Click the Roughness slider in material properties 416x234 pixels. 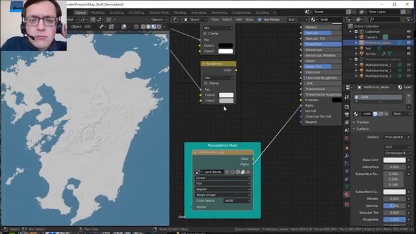point(395,220)
